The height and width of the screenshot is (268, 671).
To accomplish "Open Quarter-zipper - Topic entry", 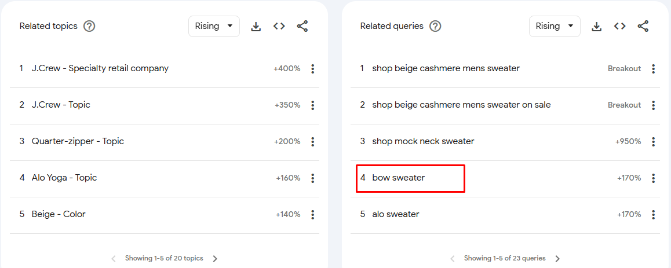I will (165, 141).
